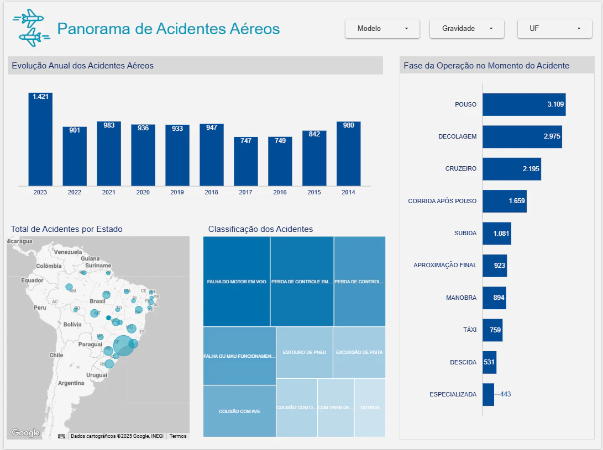The image size is (603, 450).
Task: Click the PA bubble on map
Action: [x=107, y=295]
